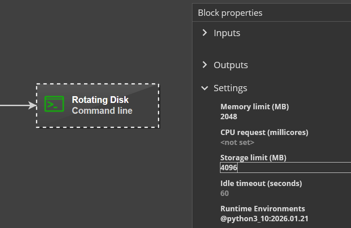Open the Outputs section label
This screenshot has width=351, height=228.
tap(230, 65)
